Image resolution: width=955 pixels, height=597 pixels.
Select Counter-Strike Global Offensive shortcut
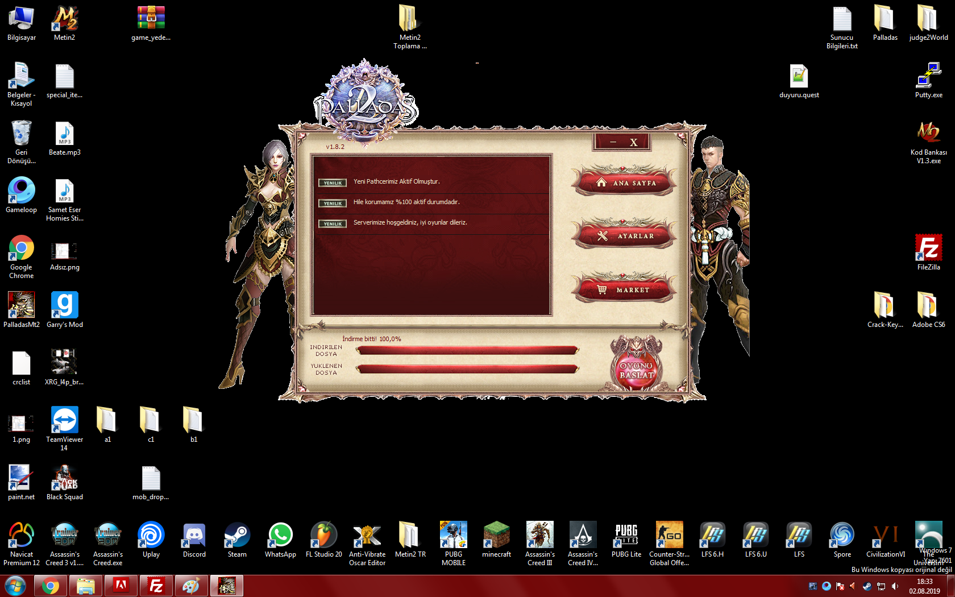pyautogui.click(x=669, y=544)
